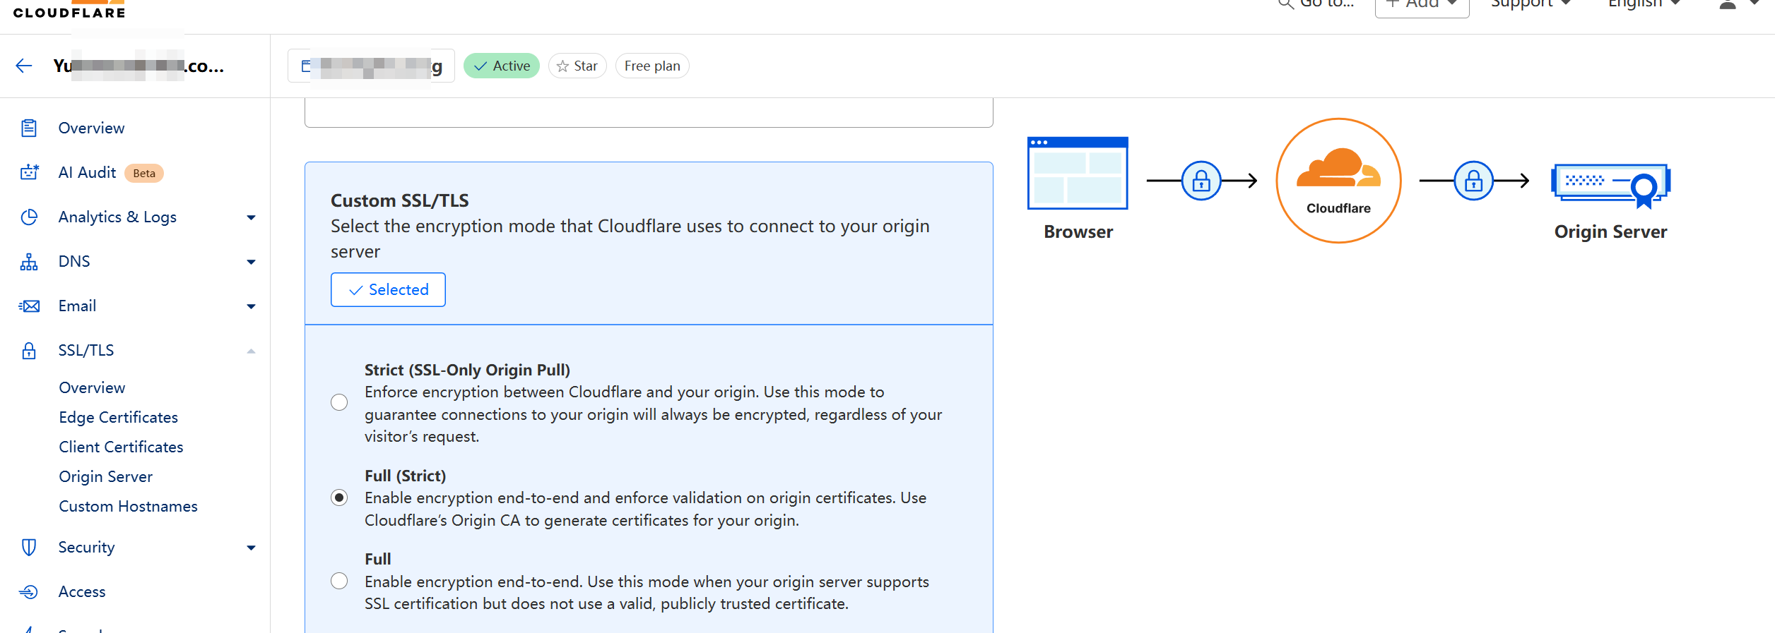Image resolution: width=1775 pixels, height=633 pixels.
Task: Collapse the SSL/TLS section arrow
Action: click(x=251, y=351)
